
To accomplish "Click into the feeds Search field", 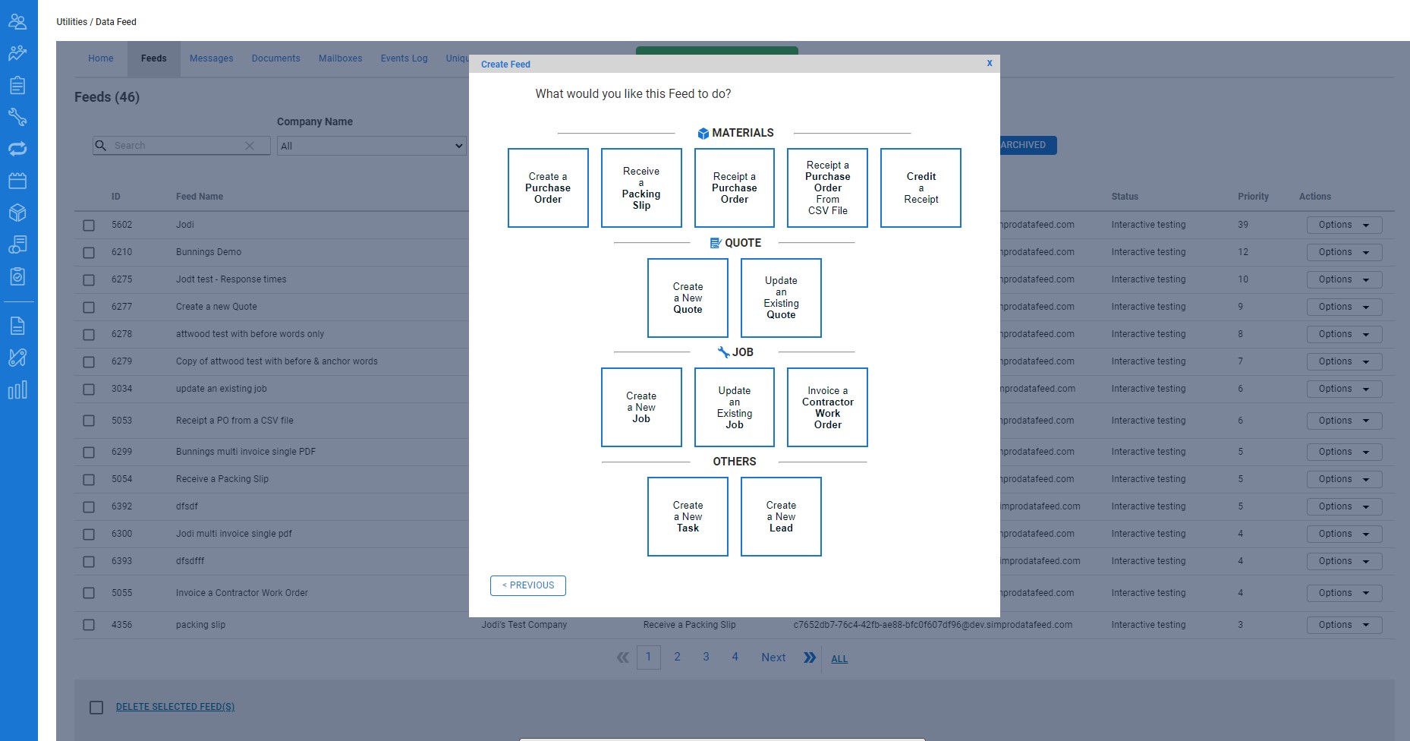I will (x=175, y=146).
